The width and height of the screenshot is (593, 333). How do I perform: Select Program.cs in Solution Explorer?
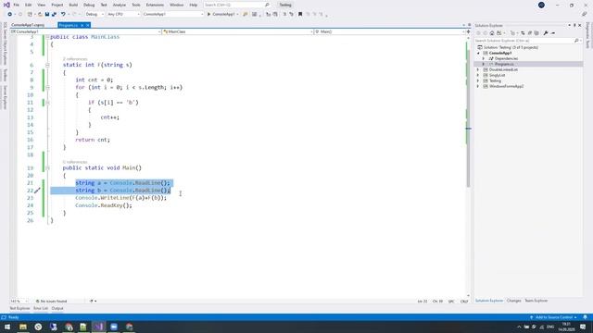[504, 64]
